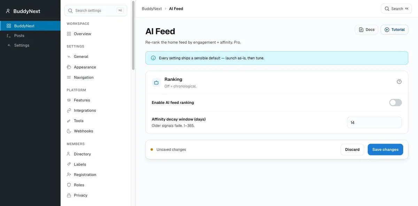The height and width of the screenshot is (206, 418).
Task: Click the Labels tag icon
Action: tap(69, 164)
